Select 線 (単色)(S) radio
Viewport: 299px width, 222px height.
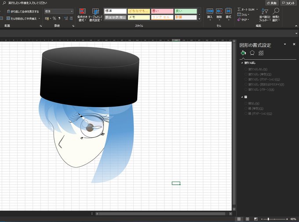(246, 108)
